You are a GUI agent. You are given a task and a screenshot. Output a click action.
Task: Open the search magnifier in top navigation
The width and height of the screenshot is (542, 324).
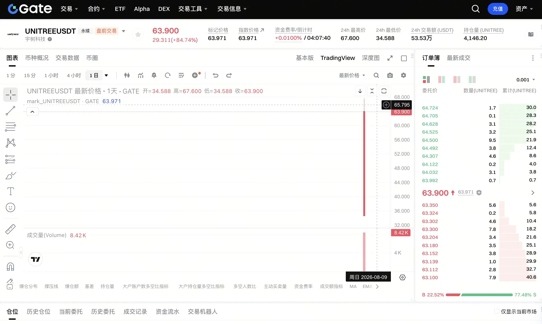[475, 9]
